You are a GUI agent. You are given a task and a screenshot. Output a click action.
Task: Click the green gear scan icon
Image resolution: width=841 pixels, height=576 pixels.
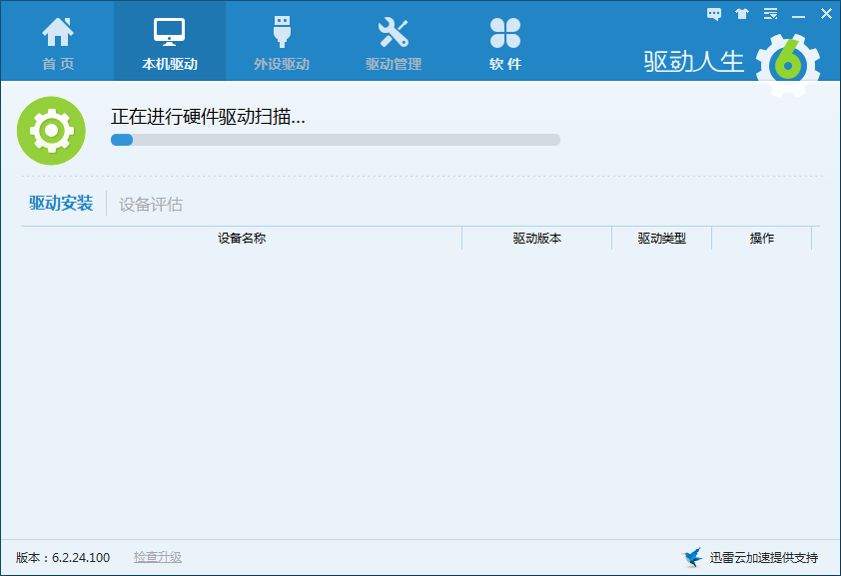tap(51, 131)
